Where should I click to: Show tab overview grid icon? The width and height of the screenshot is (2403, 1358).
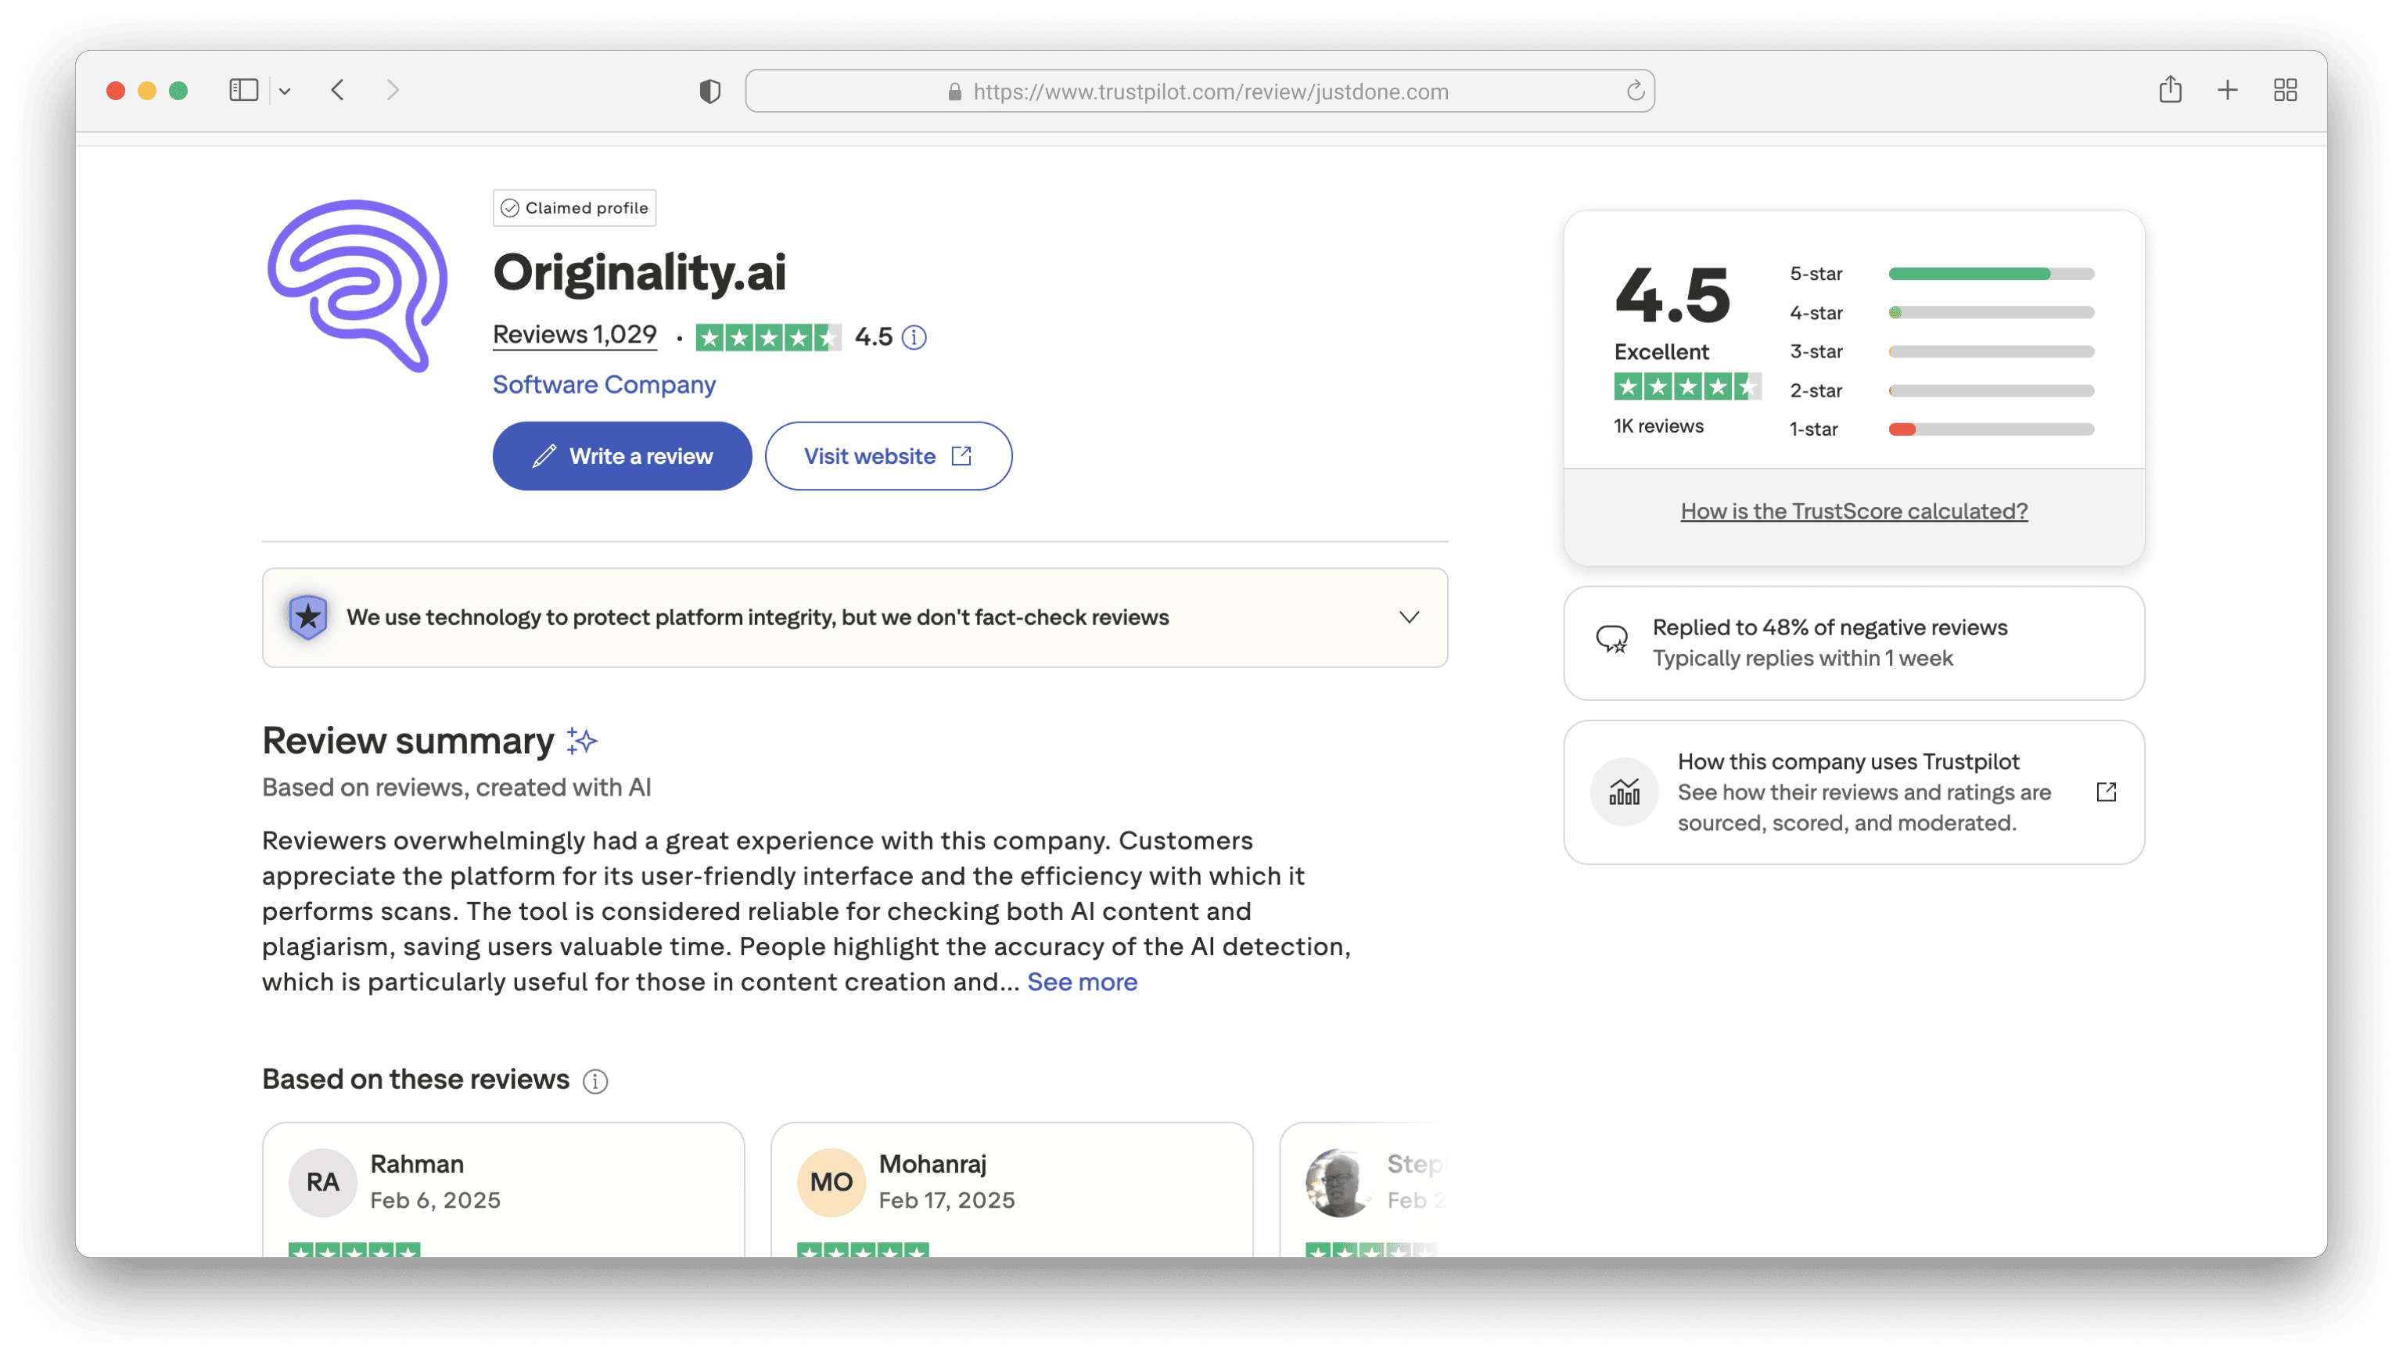2285,91
